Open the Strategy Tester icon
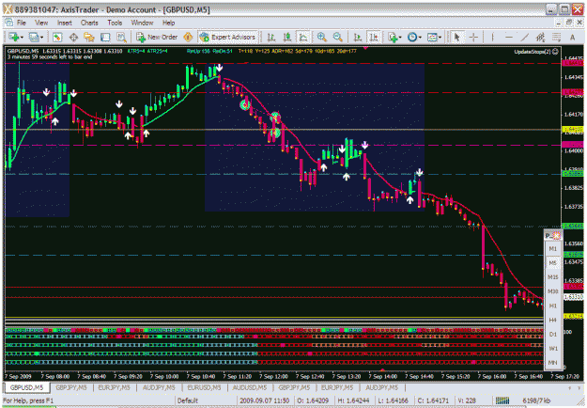 121,37
